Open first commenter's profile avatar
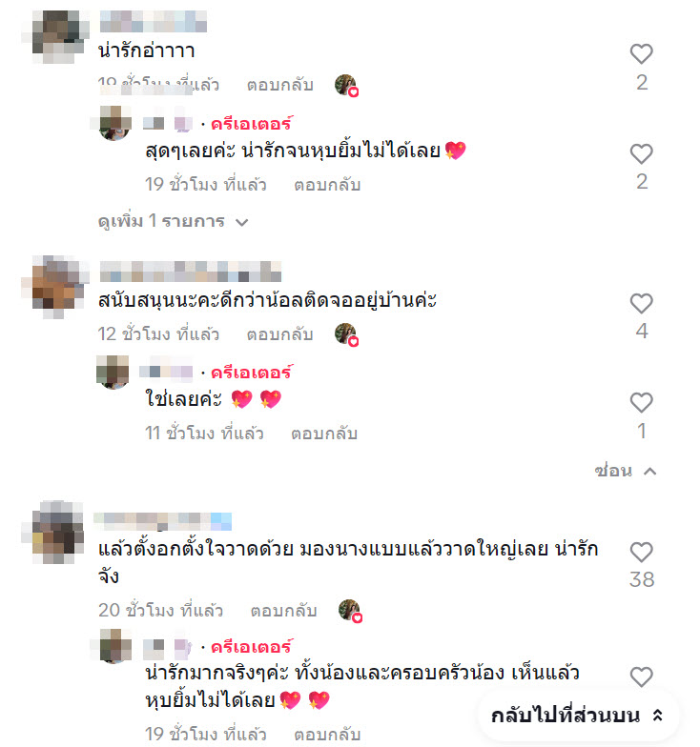 coord(56,36)
